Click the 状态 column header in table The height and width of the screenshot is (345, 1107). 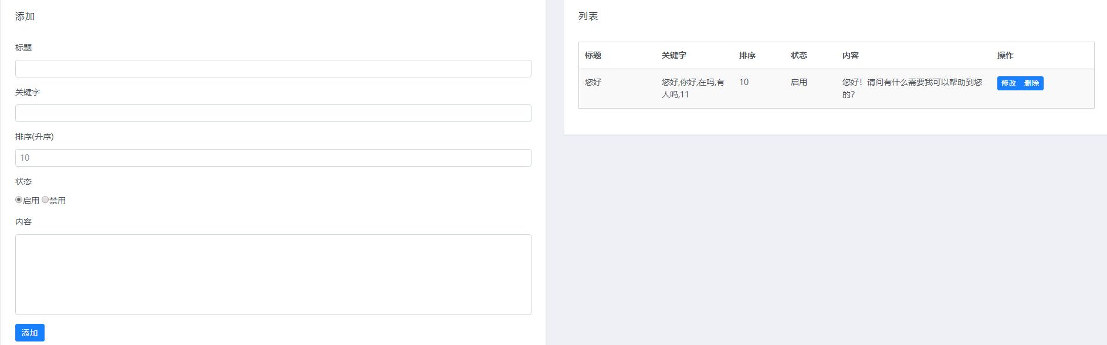pyautogui.click(x=799, y=55)
